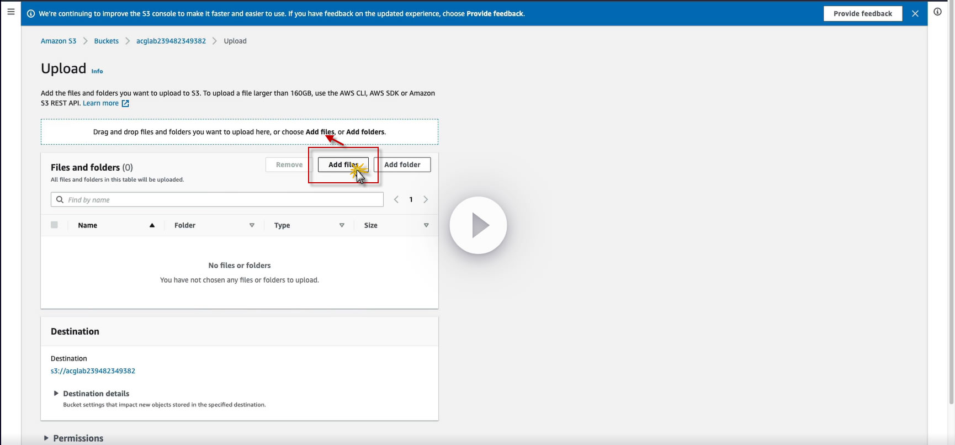Click the Add files button
The height and width of the screenshot is (445, 955).
point(343,165)
